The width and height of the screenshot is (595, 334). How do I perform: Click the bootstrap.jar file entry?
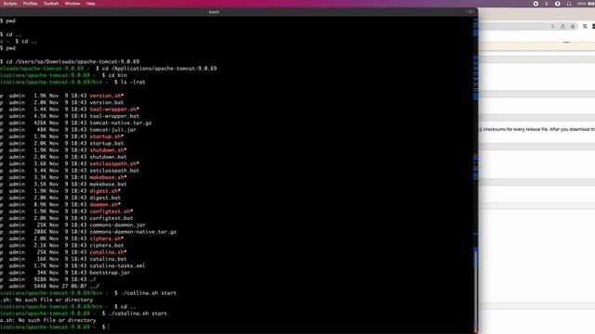110,273
